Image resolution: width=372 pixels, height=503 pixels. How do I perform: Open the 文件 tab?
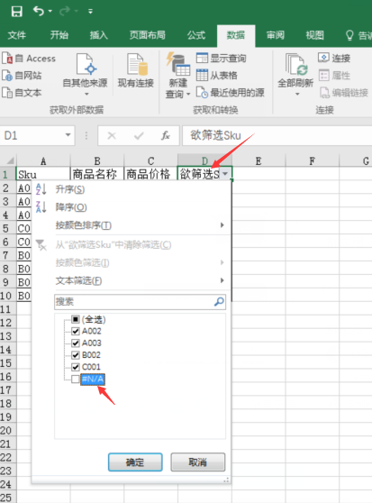point(16,35)
